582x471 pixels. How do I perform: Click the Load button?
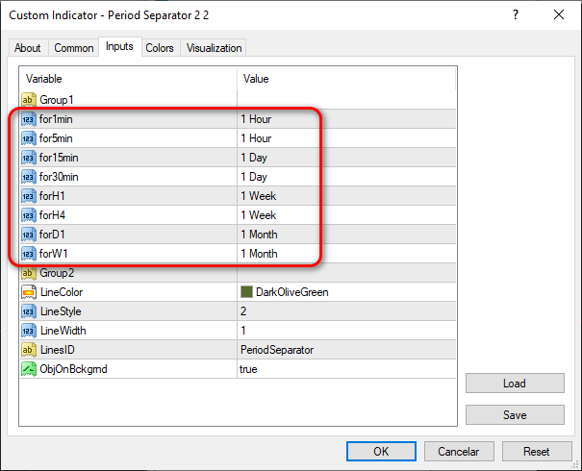click(515, 383)
